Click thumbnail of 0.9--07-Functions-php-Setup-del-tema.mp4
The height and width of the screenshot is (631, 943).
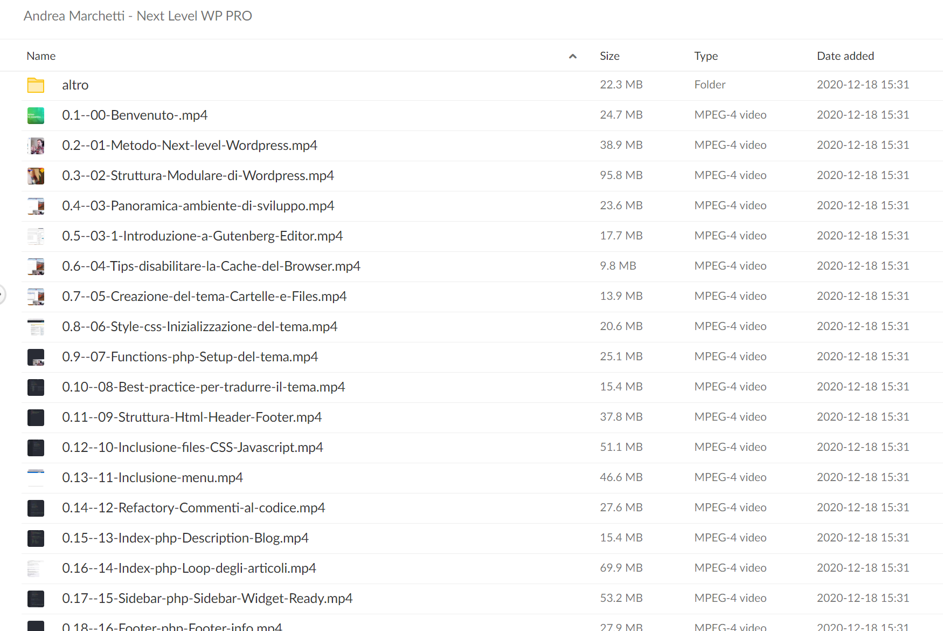[36, 357]
